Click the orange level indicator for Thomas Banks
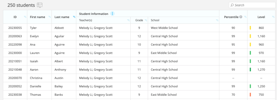277x100 pixels. point(250,95)
